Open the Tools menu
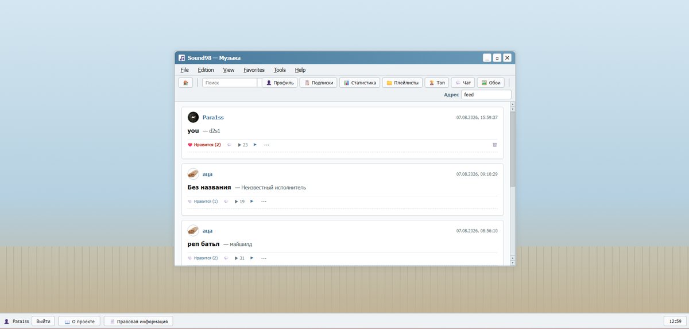The width and height of the screenshot is (689, 329). (x=280, y=70)
